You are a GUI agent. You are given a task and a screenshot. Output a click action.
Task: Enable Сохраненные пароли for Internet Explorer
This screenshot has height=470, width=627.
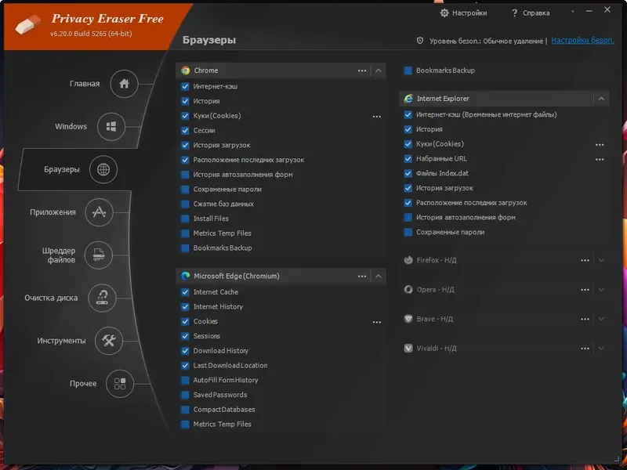[x=408, y=232]
